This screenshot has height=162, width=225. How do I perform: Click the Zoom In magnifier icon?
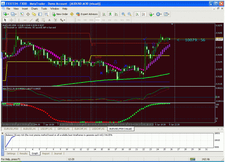point(123,14)
